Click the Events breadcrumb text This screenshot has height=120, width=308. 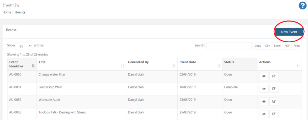(20, 12)
